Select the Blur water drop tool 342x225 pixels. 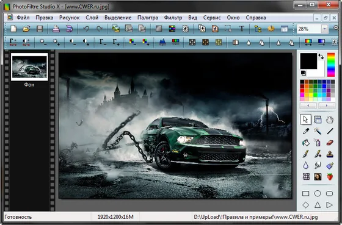click(x=306, y=165)
